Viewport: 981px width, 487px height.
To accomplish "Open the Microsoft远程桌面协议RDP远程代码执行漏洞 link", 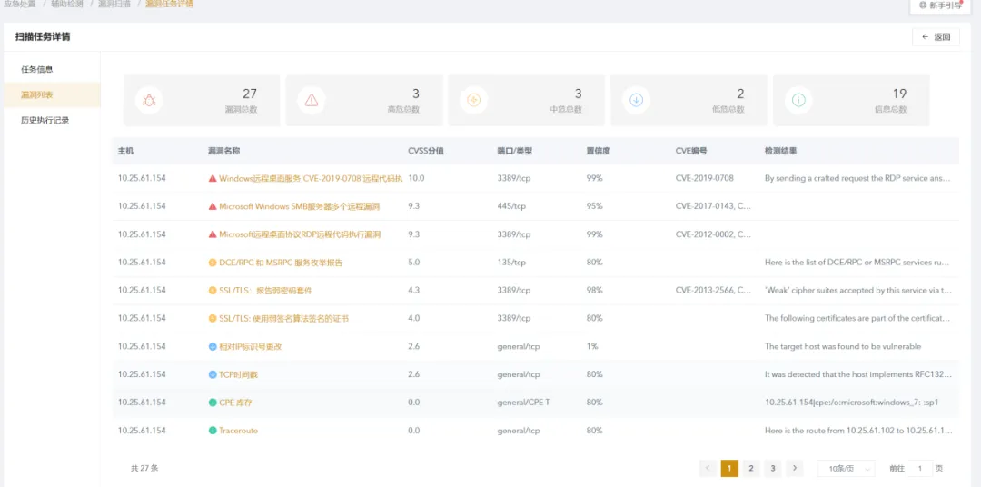I will point(300,234).
